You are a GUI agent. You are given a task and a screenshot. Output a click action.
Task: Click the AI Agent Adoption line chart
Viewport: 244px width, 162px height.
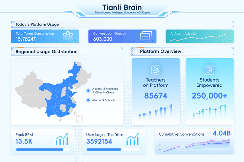(x=199, y=38)
